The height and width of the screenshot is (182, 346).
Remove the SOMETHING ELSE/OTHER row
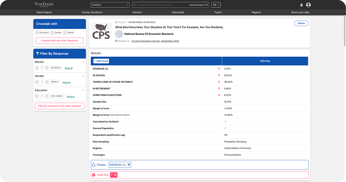coord(219,95)
